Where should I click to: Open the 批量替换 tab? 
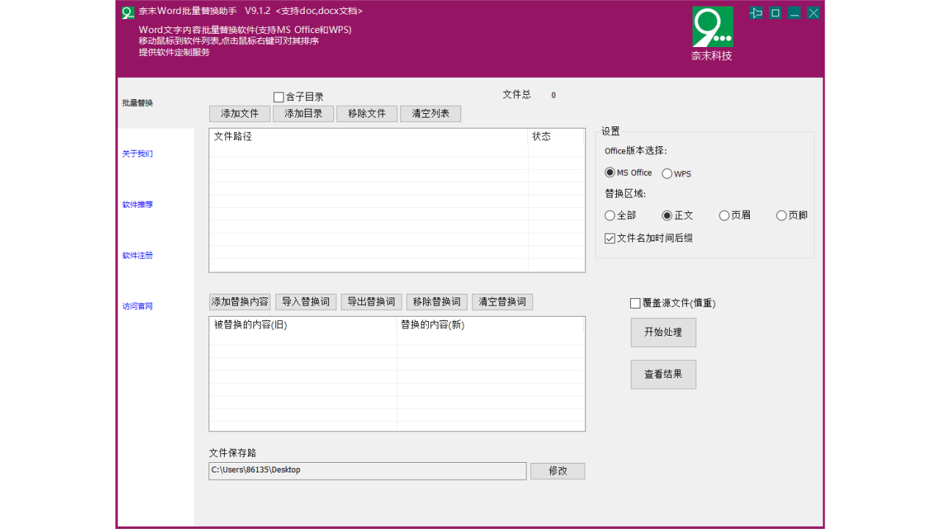pyautogui.click(x=155, y=103)
